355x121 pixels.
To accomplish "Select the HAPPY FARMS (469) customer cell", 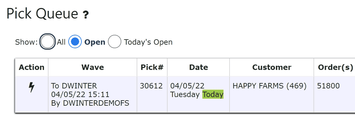I will [x=269, y=86].
